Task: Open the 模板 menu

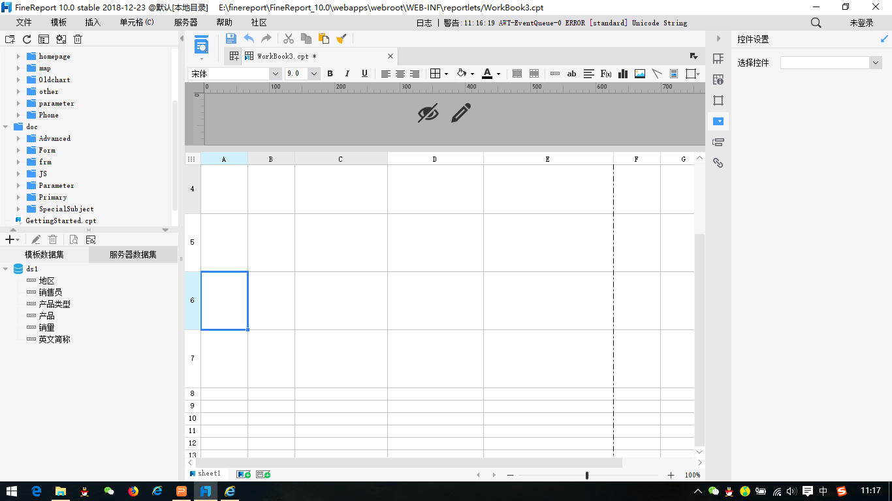Action: point(58,22)
